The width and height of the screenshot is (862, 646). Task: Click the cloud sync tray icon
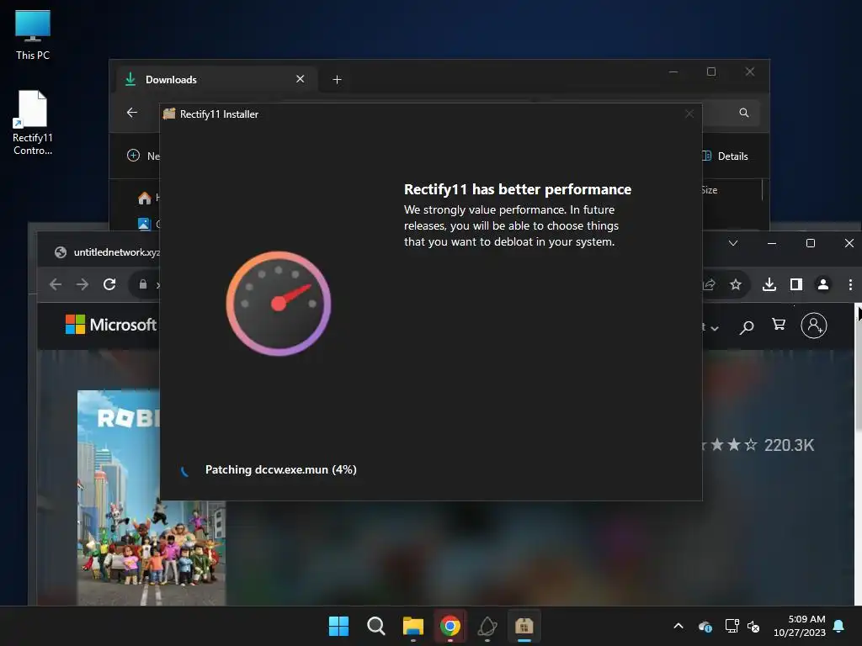click(705, 626)
